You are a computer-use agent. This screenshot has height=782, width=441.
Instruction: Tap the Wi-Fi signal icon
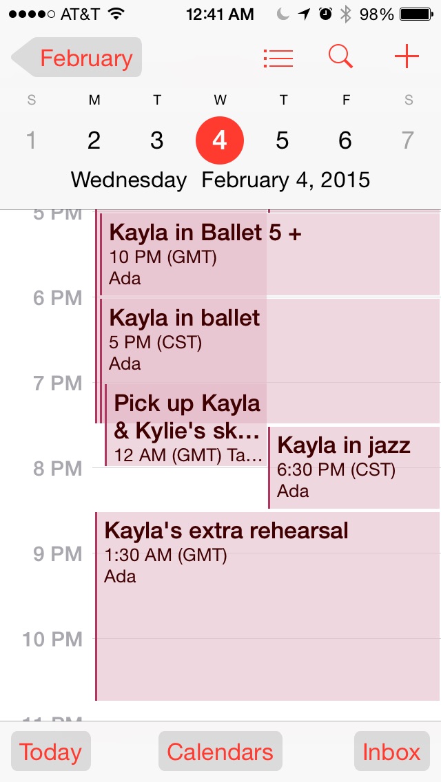tap(116, 14)
